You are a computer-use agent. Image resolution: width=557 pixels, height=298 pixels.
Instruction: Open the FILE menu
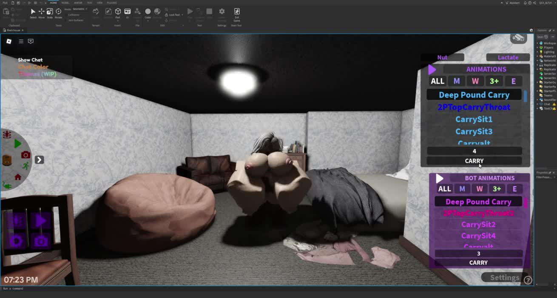pos(5,3)
